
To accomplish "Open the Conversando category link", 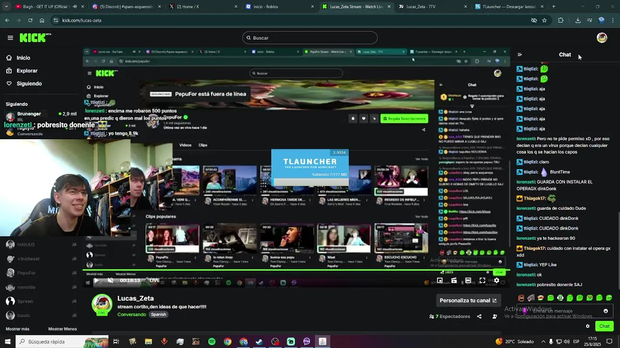I will click(131, 315).
